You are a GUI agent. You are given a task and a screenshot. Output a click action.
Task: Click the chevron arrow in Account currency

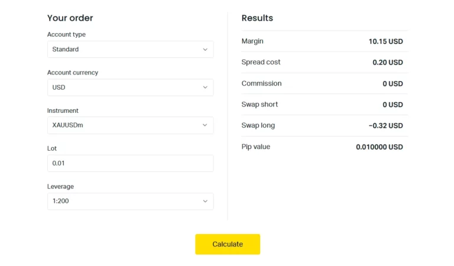205,87
